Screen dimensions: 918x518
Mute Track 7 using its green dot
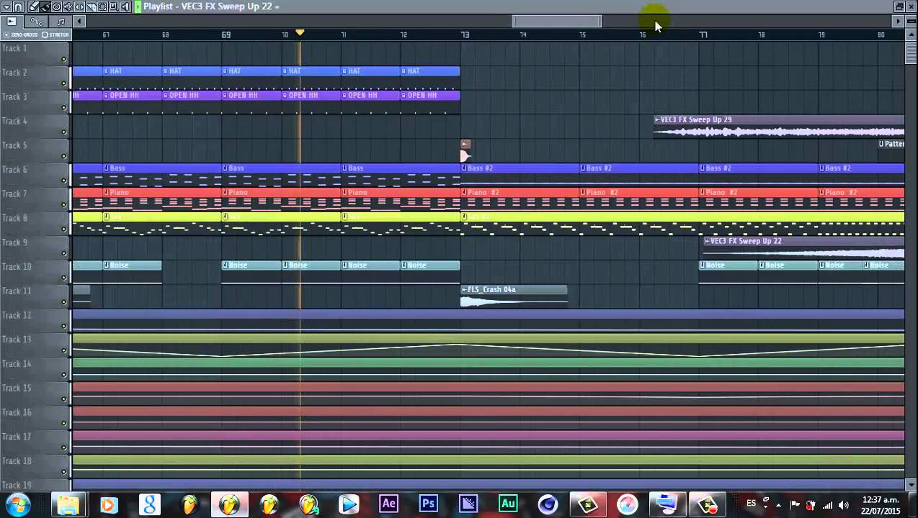point(63,205)
